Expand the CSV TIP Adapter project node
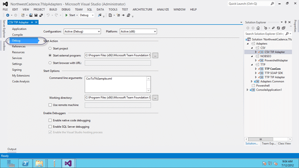 coord(256,52)
